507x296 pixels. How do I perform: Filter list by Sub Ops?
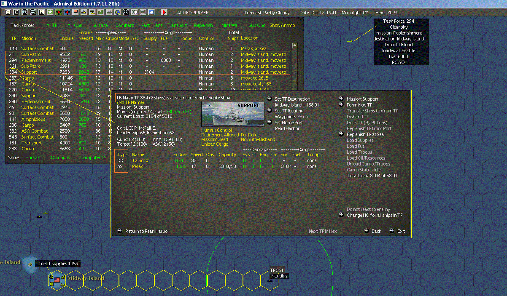[x=257, y=25]
